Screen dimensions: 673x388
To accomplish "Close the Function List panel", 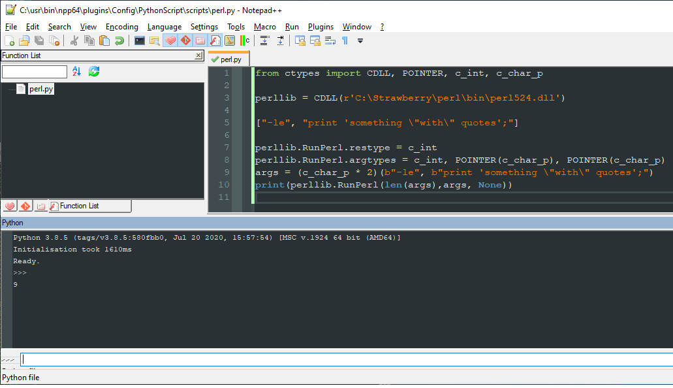I will [x=198, y=56].
